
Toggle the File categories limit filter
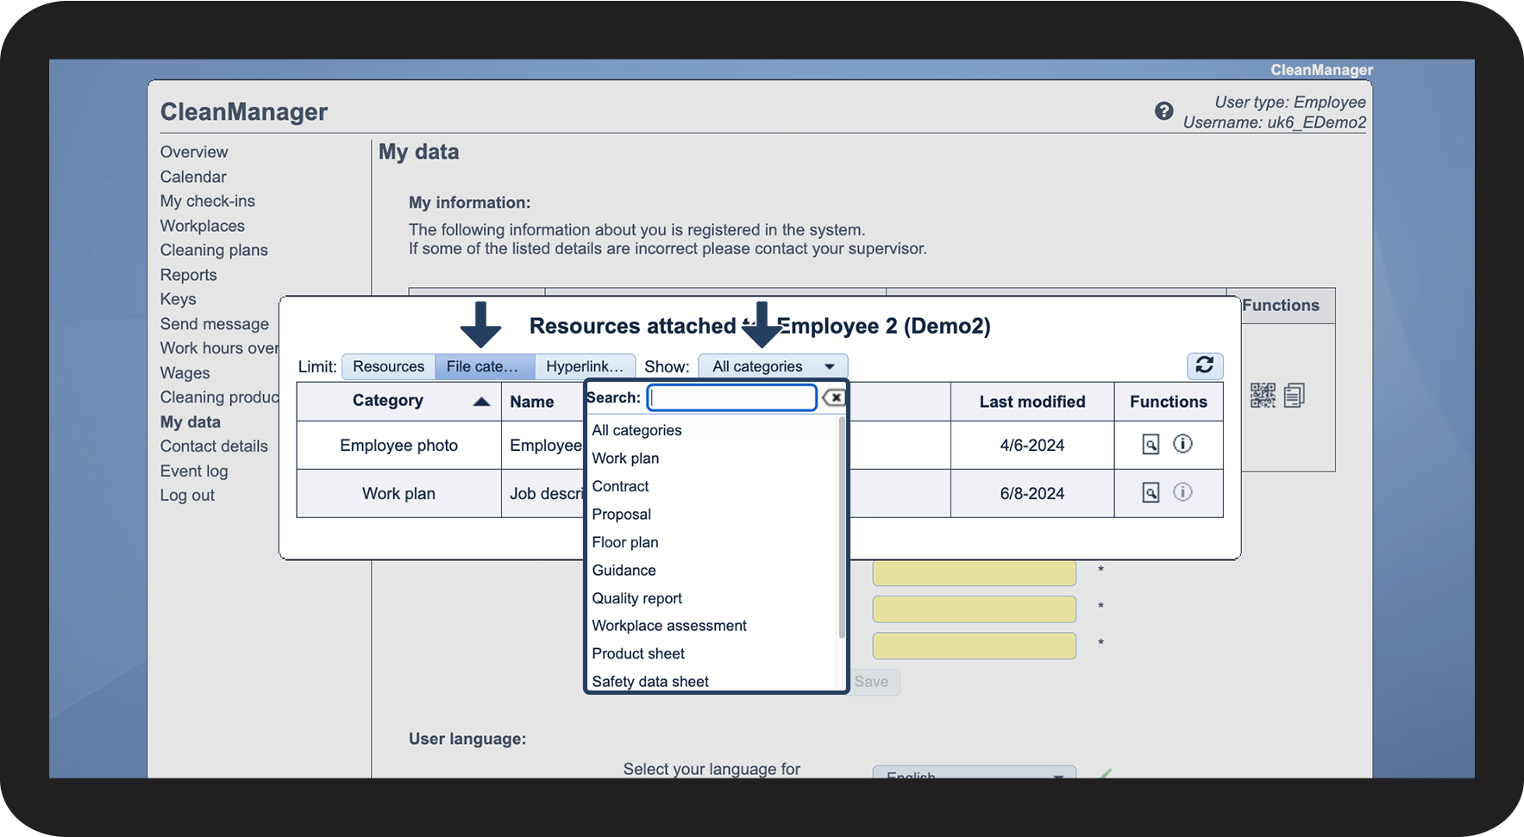click(x=484, y=366)
